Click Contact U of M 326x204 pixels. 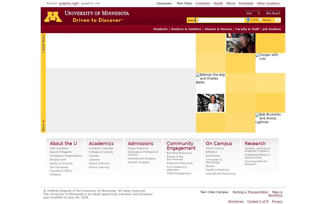click(x=258, y=202)
